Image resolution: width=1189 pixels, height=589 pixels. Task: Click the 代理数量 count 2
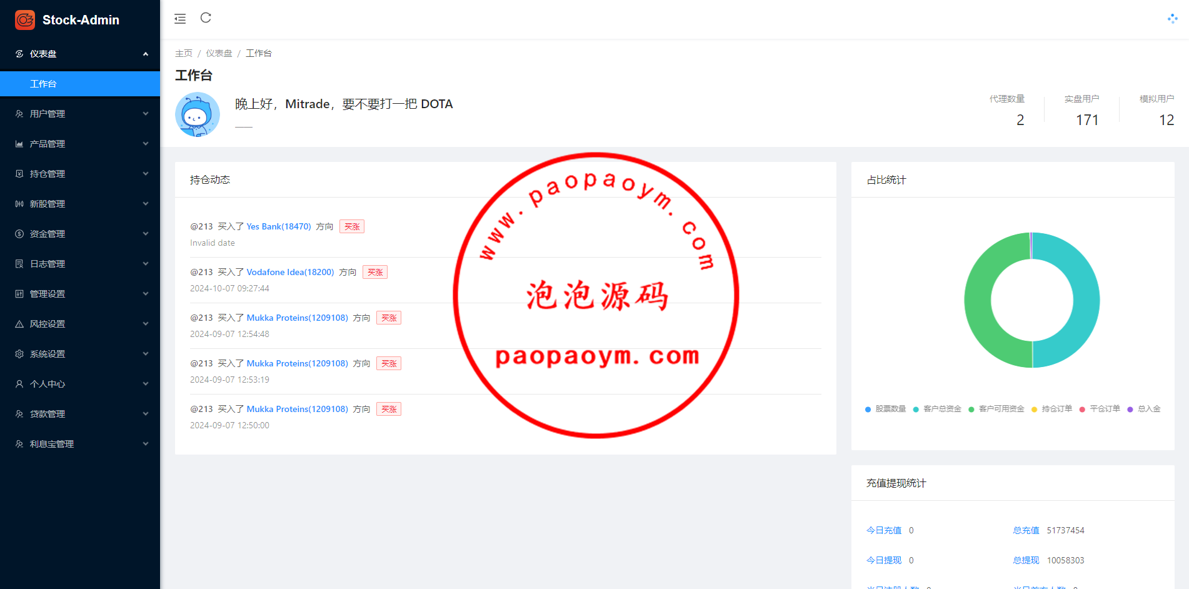[x=1020, y=120]
